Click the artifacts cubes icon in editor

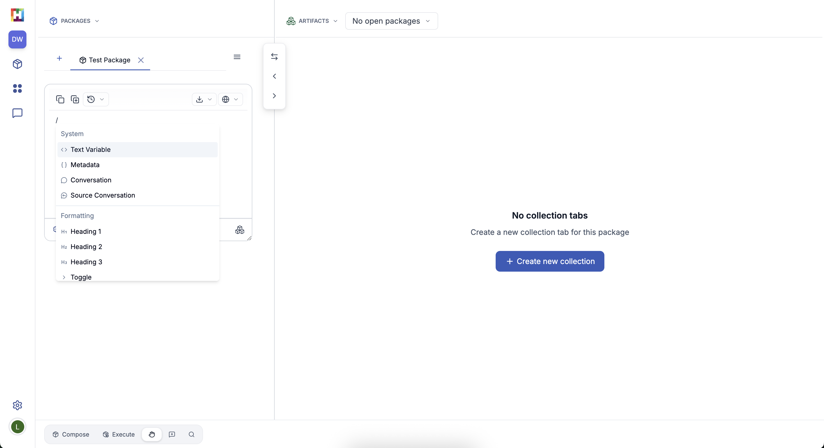tap(240, 230)
